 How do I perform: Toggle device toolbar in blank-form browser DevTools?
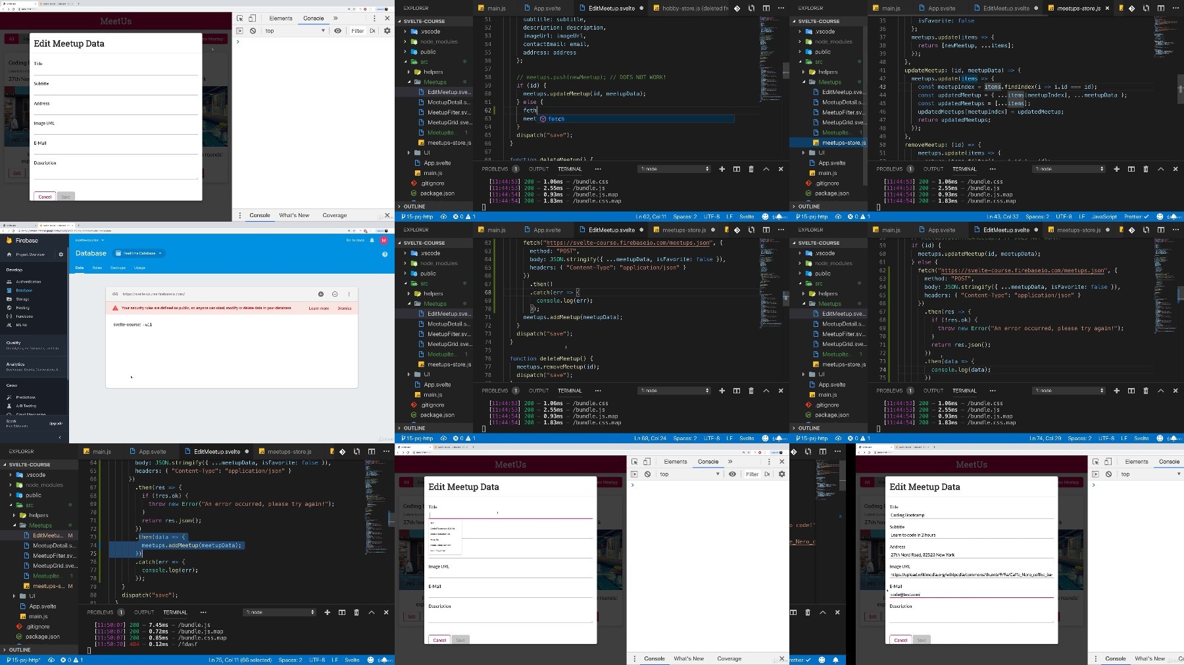(x=252, y=18)
